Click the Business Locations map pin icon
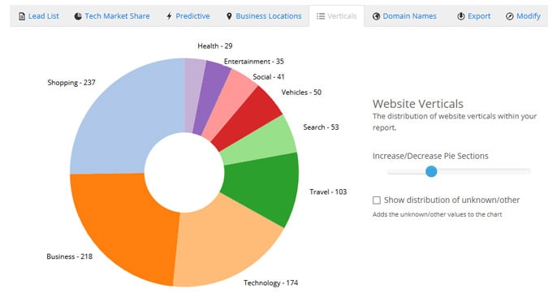The height and width of the screenshot is (297, 557). pyautogui.click(x=229, y=16)
